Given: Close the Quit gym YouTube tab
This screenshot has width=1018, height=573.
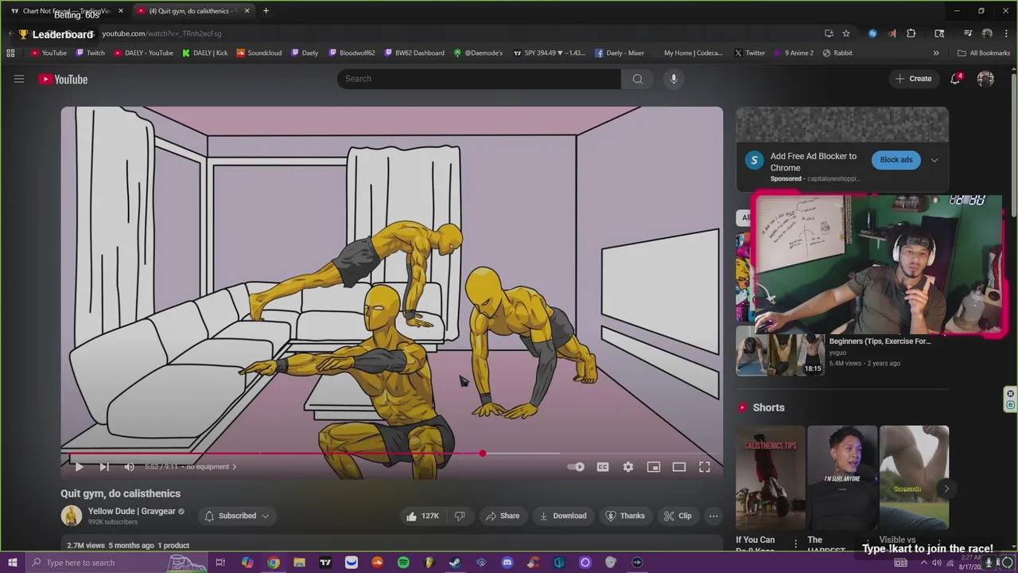Looking at the screenshot, I should (247, 11).
